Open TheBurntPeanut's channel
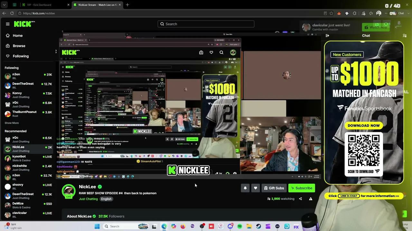Image resolution: width=412 pixels, height=231 pixels. pyautogui.click(x=28, y=114)
